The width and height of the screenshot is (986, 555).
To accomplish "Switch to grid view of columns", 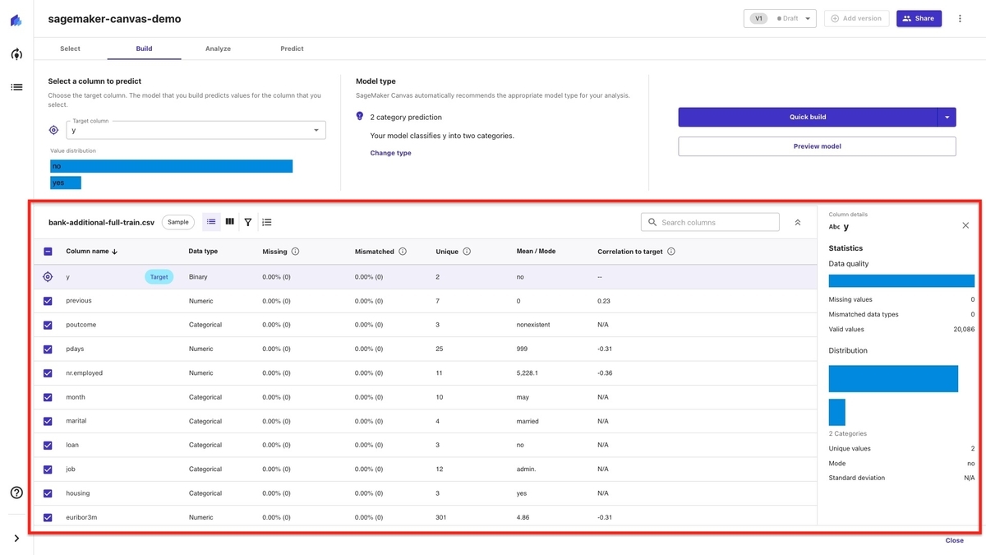I will [x=229, y=222].
